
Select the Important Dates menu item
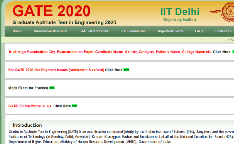pyautogui.click(x=170, y=31)
